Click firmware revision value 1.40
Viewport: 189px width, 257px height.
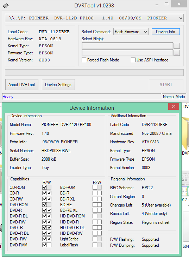(45, 133)
